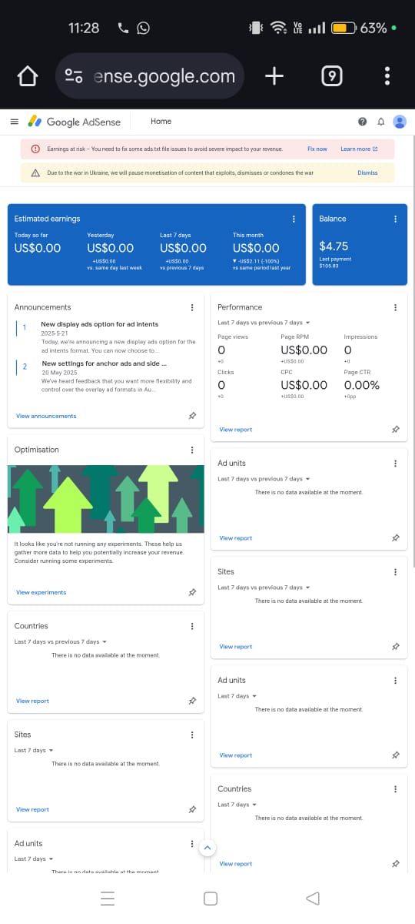The width and height of the screenshot is (415, 924).
Task: Tap the Android home square button
Action: pyautogui.click(x=211, y=899)
